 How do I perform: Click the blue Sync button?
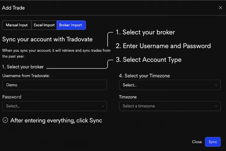pos(213,142)
